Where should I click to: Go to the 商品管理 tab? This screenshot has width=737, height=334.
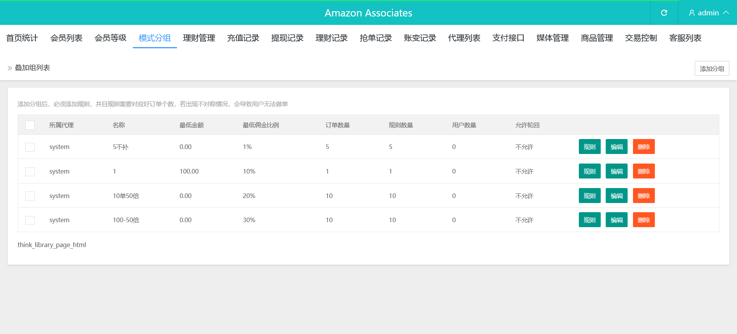pos(597,38)
